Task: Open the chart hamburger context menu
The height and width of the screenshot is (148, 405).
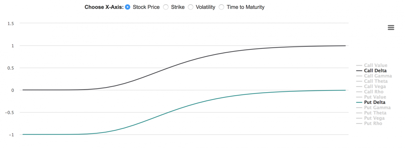Action: click(x=391, y=28)
